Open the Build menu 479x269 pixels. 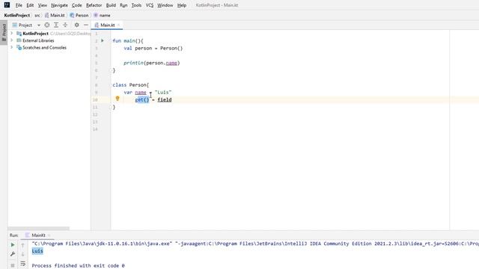click(111, 5)
